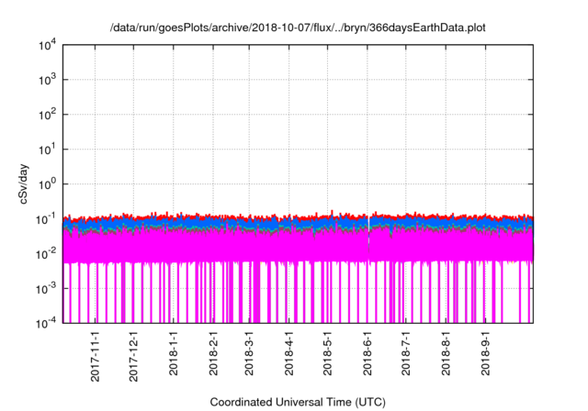Click the Coordinated Universal Time axis label

(298, 402)
